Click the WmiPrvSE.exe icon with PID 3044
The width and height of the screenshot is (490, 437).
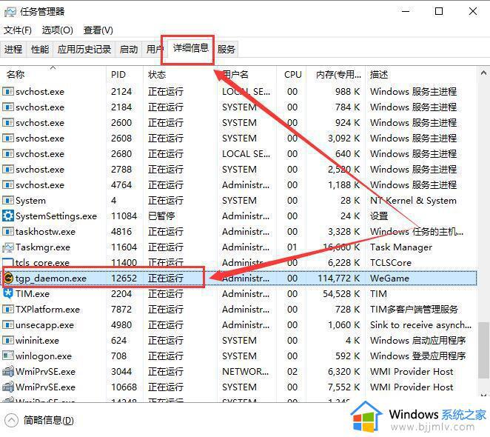(x=8, y=371)
